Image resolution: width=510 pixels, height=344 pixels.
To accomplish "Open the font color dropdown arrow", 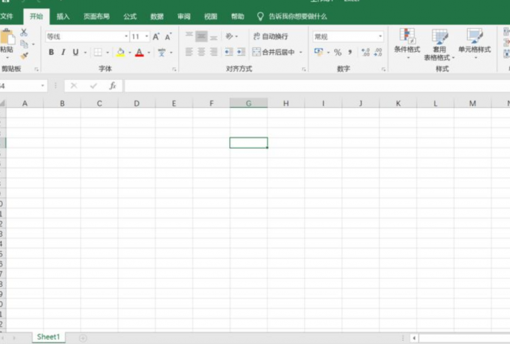I will [x=149, y=52].
